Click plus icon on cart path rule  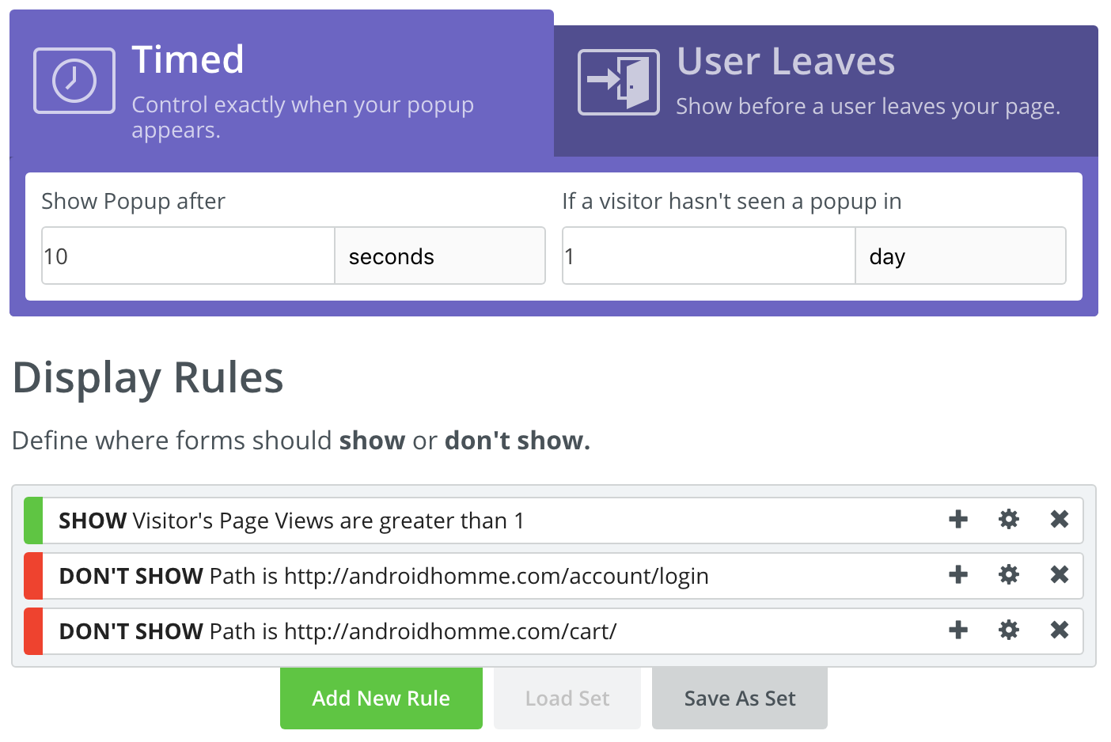958,630
